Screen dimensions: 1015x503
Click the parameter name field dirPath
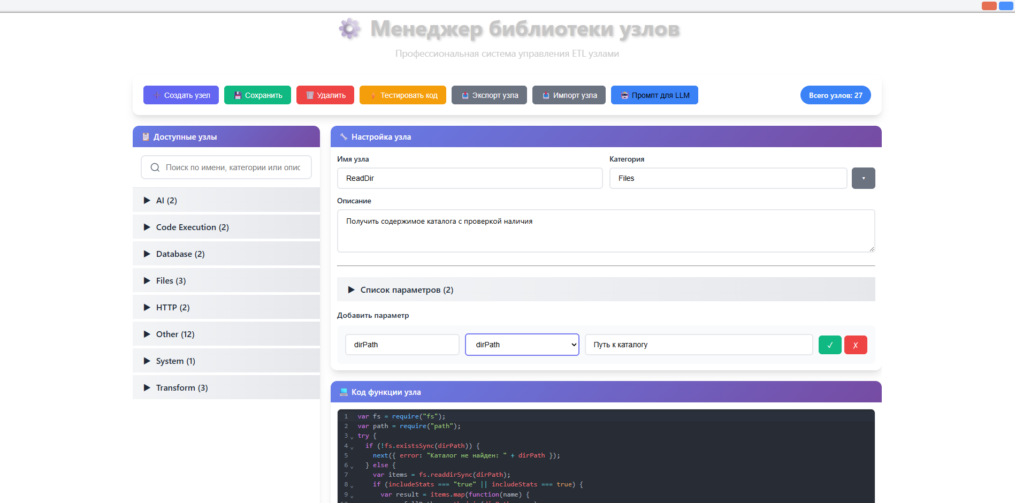402,345
